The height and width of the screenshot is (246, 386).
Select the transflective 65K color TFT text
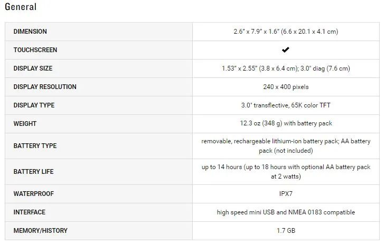pyautogui.click(x=286, y=105)
